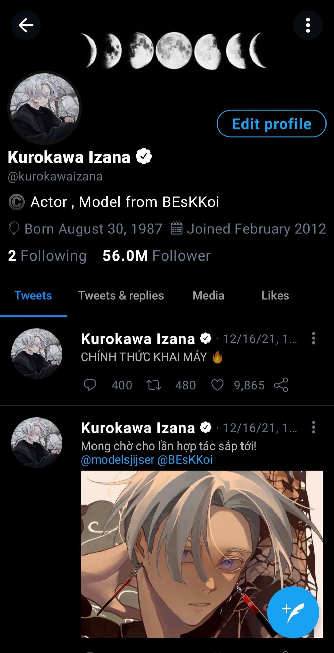Screen dimensions: 334x653
Task: Share the CHÍNH THỨC KHAI MÁY tweet
Action: 281,385
